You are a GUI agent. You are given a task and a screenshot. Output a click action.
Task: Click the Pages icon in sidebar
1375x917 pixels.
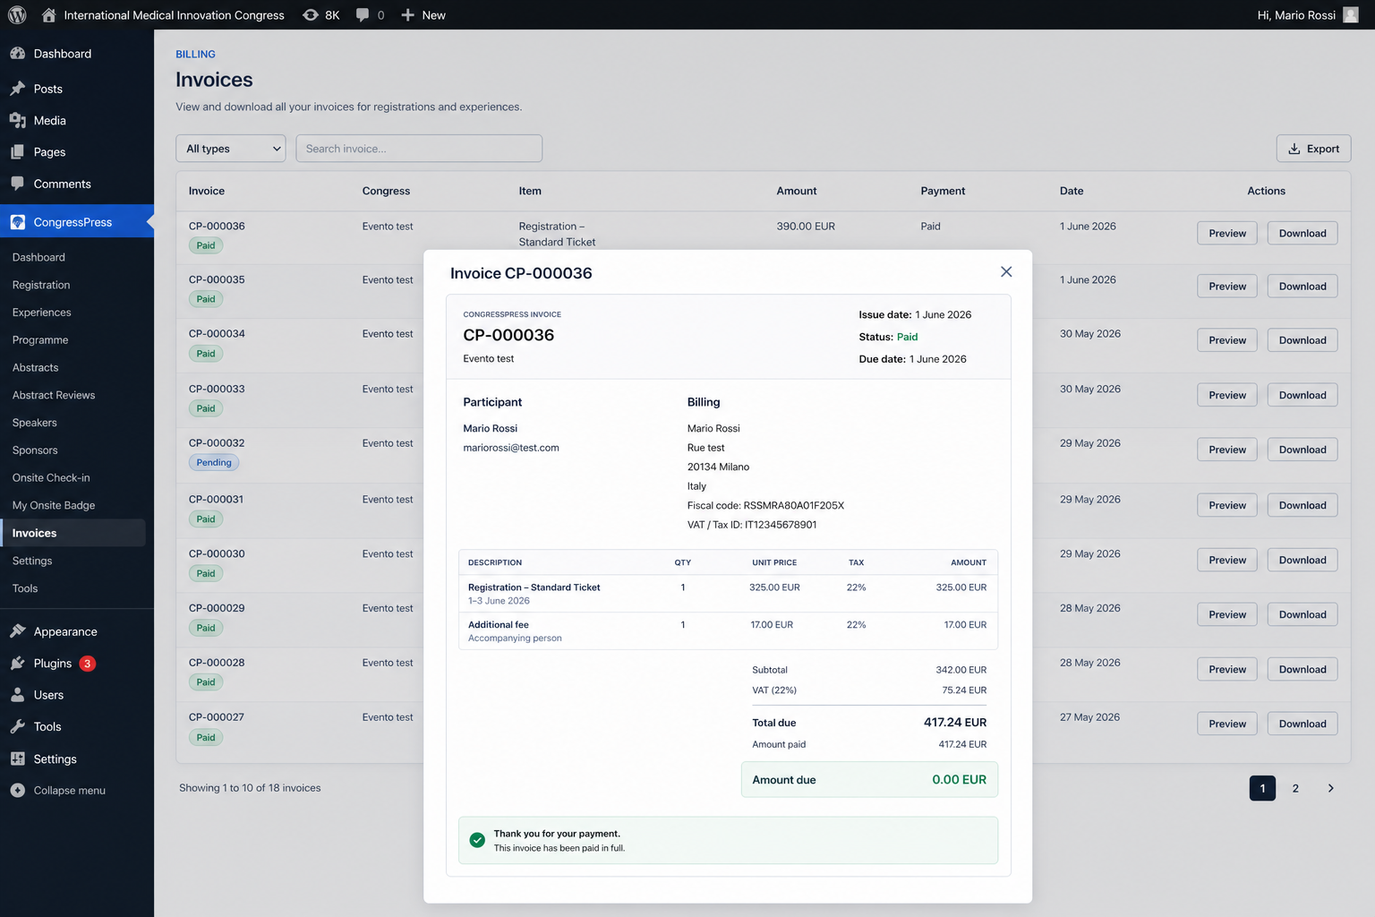coord(18,152)
